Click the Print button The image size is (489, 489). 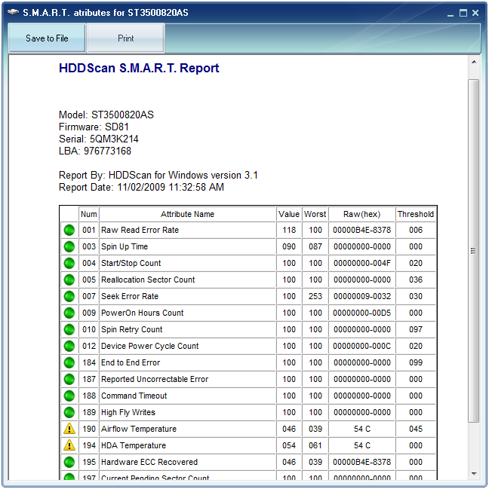(x=125, y=38)
